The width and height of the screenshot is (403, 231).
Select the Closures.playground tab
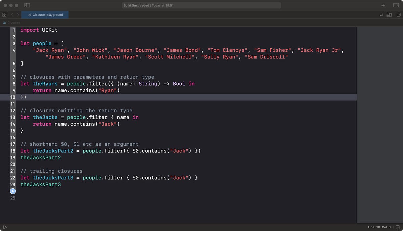pyautogui.click(x=45, y=15)
